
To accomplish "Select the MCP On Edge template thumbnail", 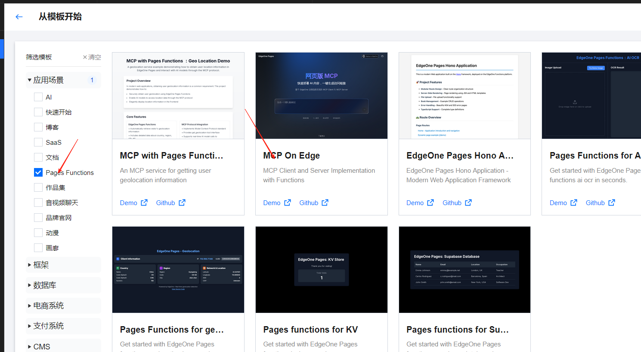I will click(322, 96).
